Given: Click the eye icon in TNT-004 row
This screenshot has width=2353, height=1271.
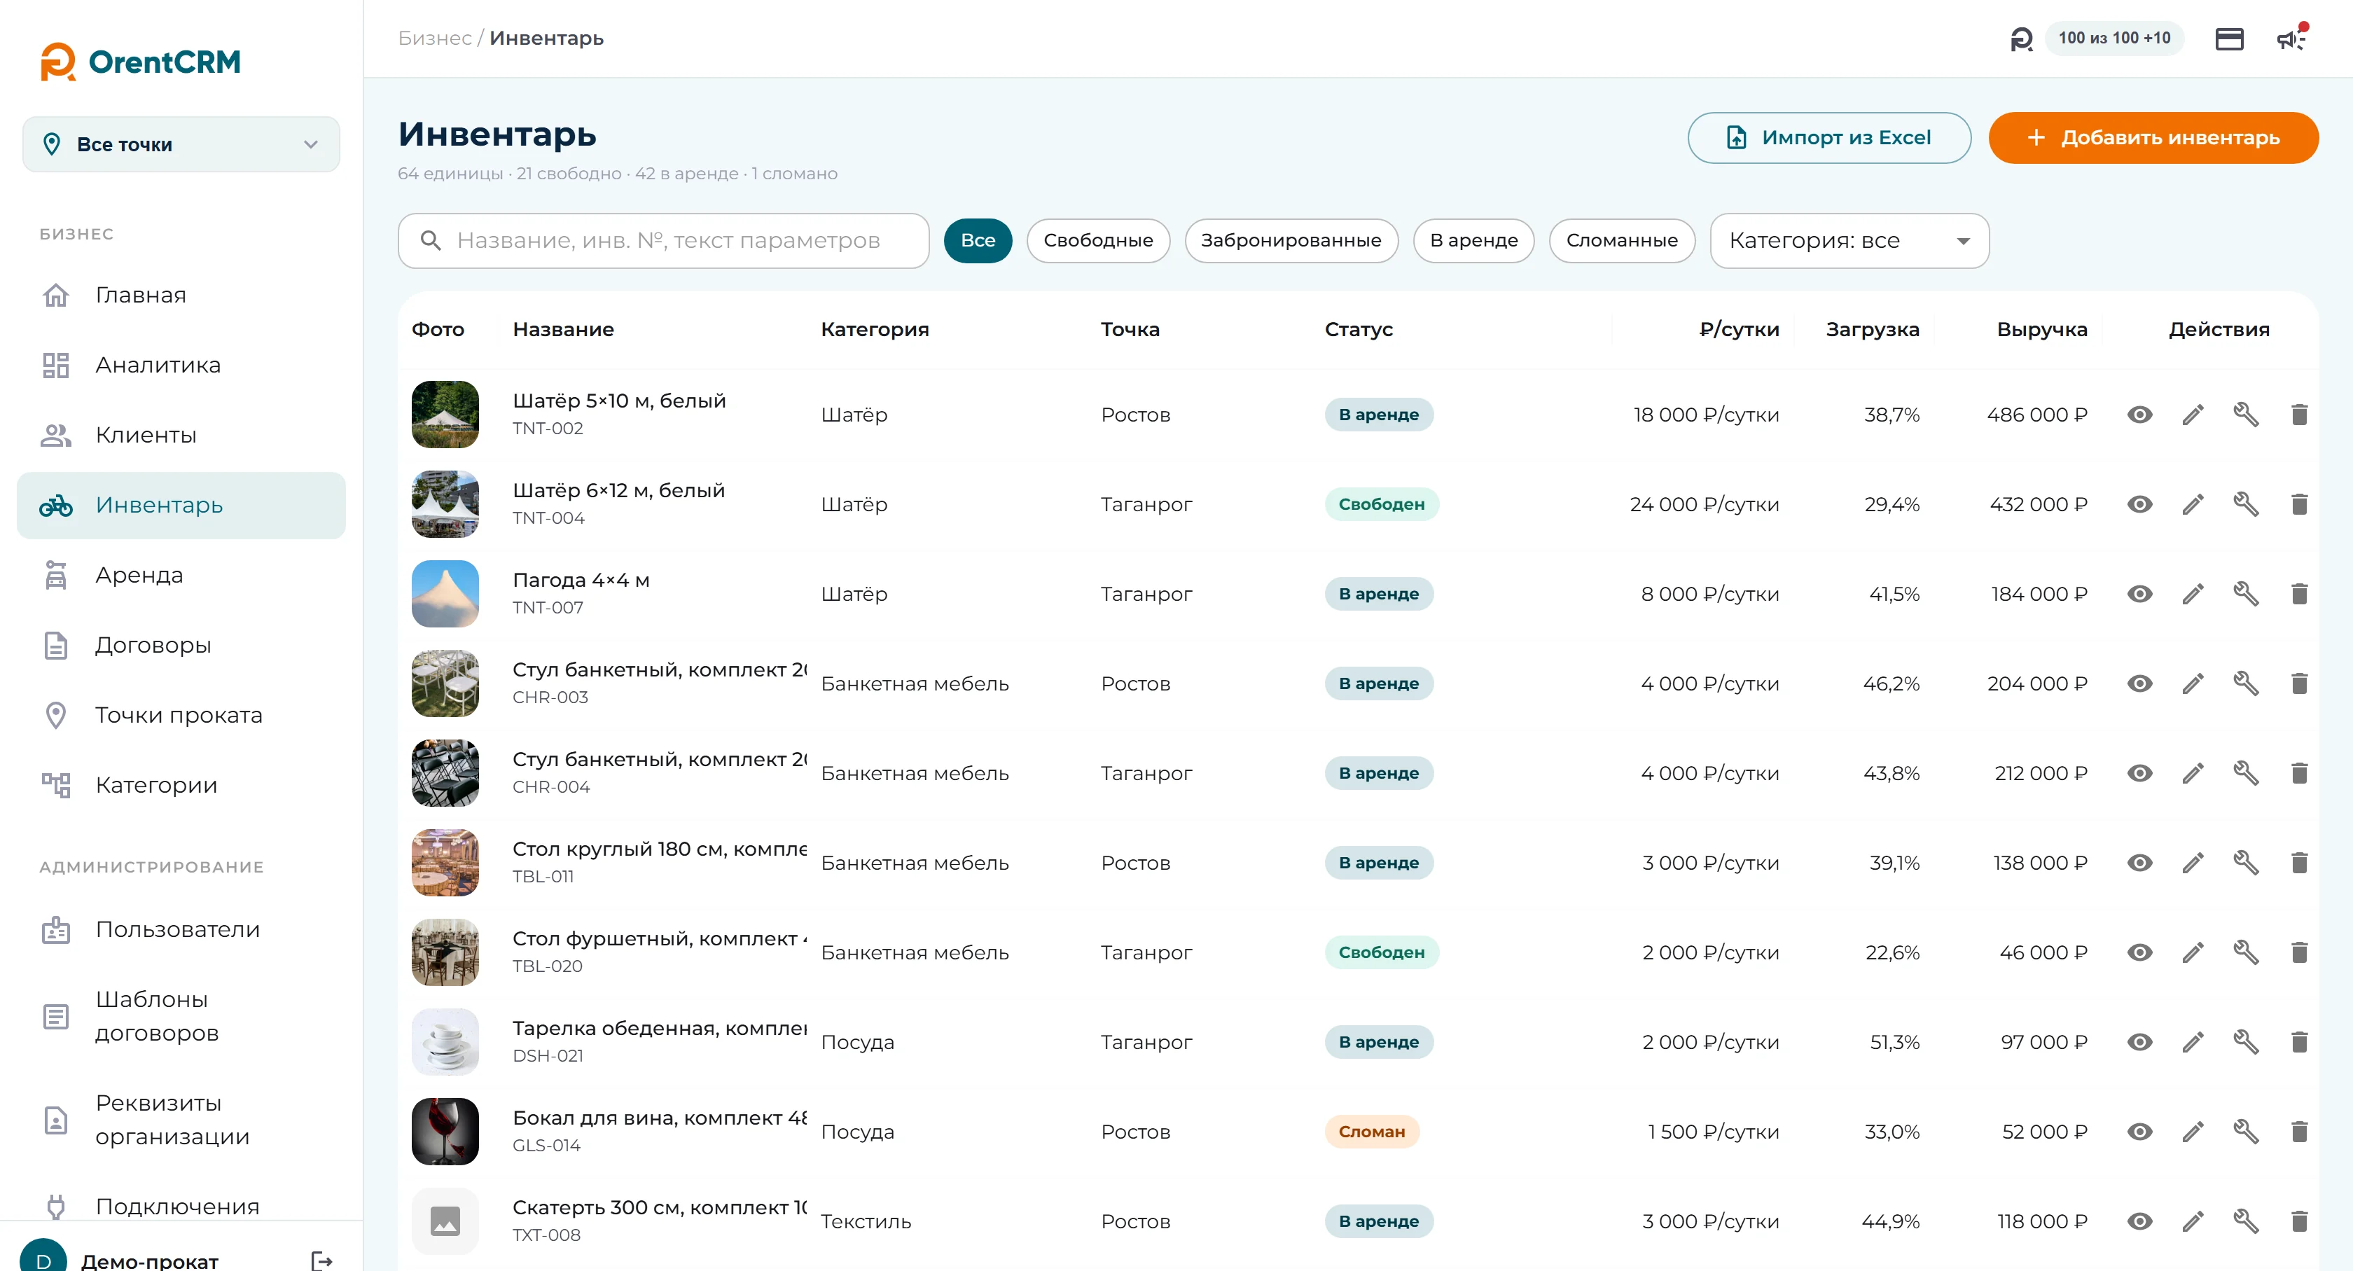Looking at the screenshot, I should (2139, 504).
